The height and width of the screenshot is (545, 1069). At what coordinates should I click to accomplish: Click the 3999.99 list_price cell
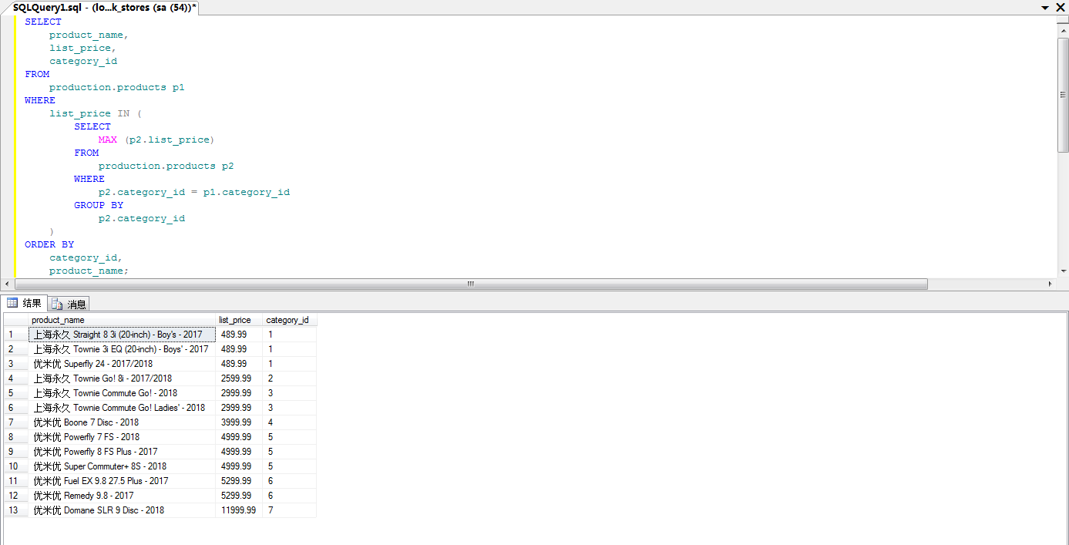(239, 422)
